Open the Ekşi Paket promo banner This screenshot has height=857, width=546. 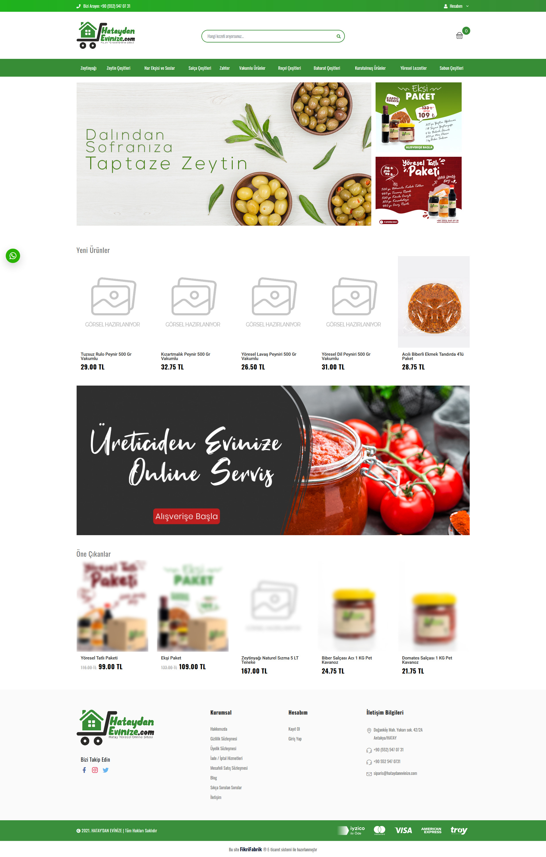click(x=418, y=117)
